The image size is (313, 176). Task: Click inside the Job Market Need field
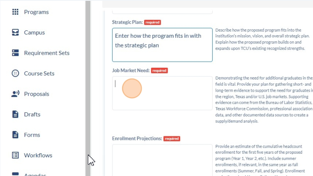162,93
